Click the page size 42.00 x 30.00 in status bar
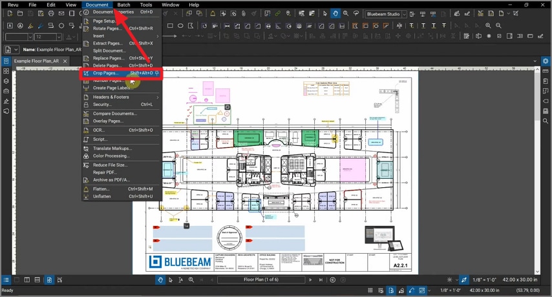This screenshot has width=552, height=297. [x=484, y=291]
